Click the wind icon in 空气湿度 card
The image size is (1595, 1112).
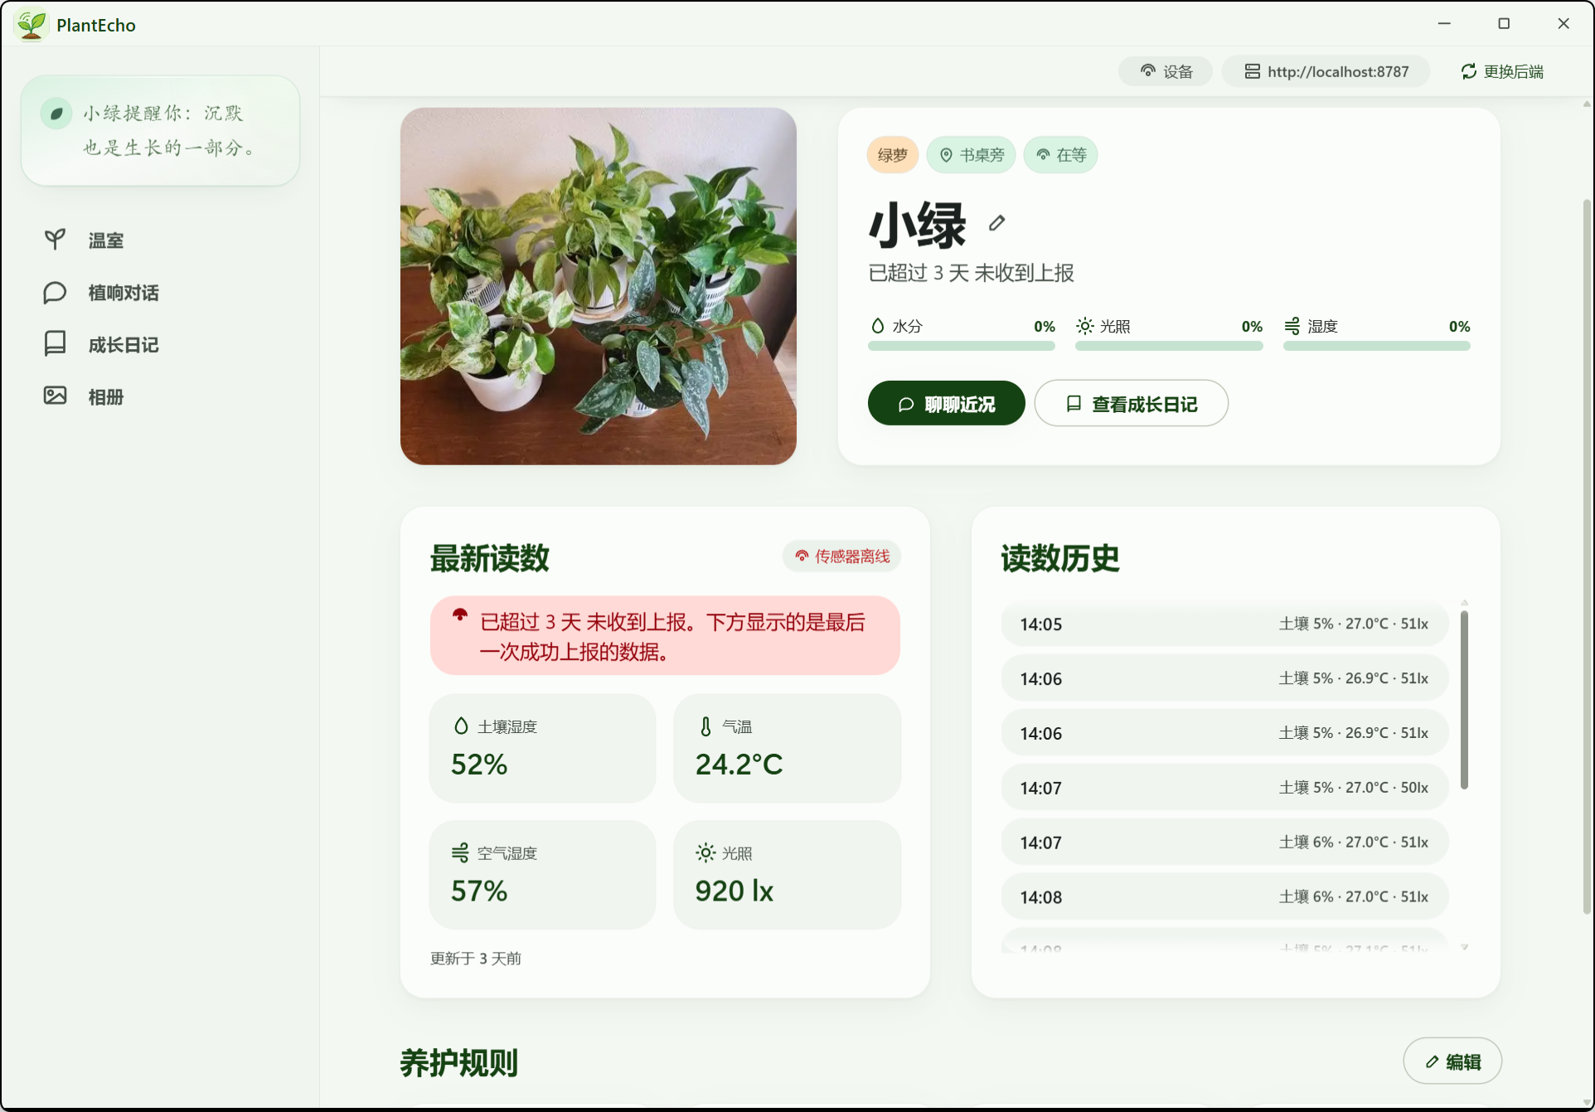pyautogui.click(x=460, y=853)
